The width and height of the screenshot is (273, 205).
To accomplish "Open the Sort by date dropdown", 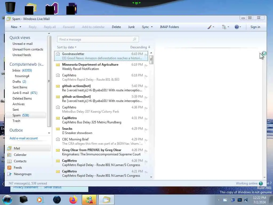I will click(67, 47).
